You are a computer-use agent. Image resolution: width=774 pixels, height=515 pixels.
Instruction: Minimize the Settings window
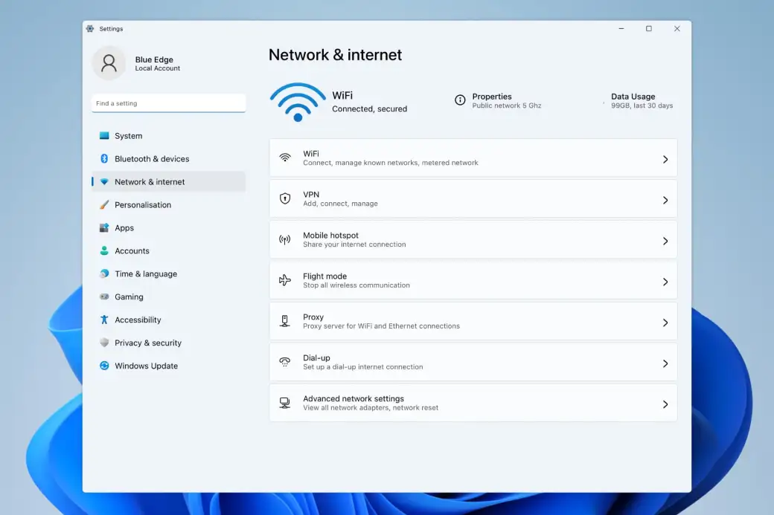coord(621,28)
